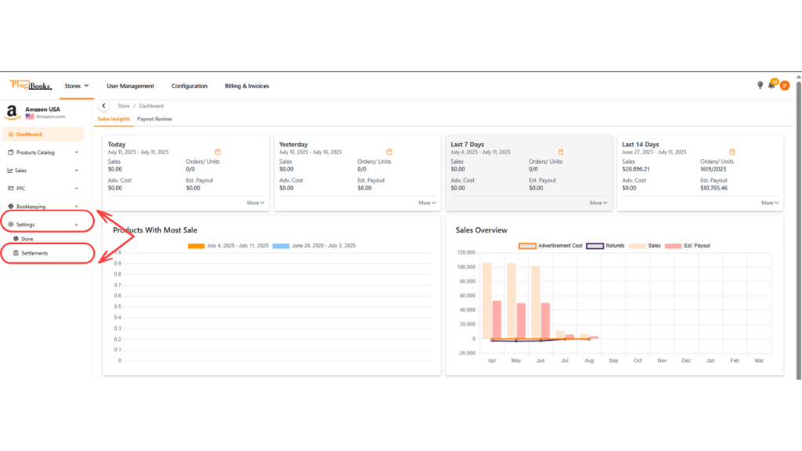Expand More in the Yesterday card
802x451 pixels.
coord(427,203)
